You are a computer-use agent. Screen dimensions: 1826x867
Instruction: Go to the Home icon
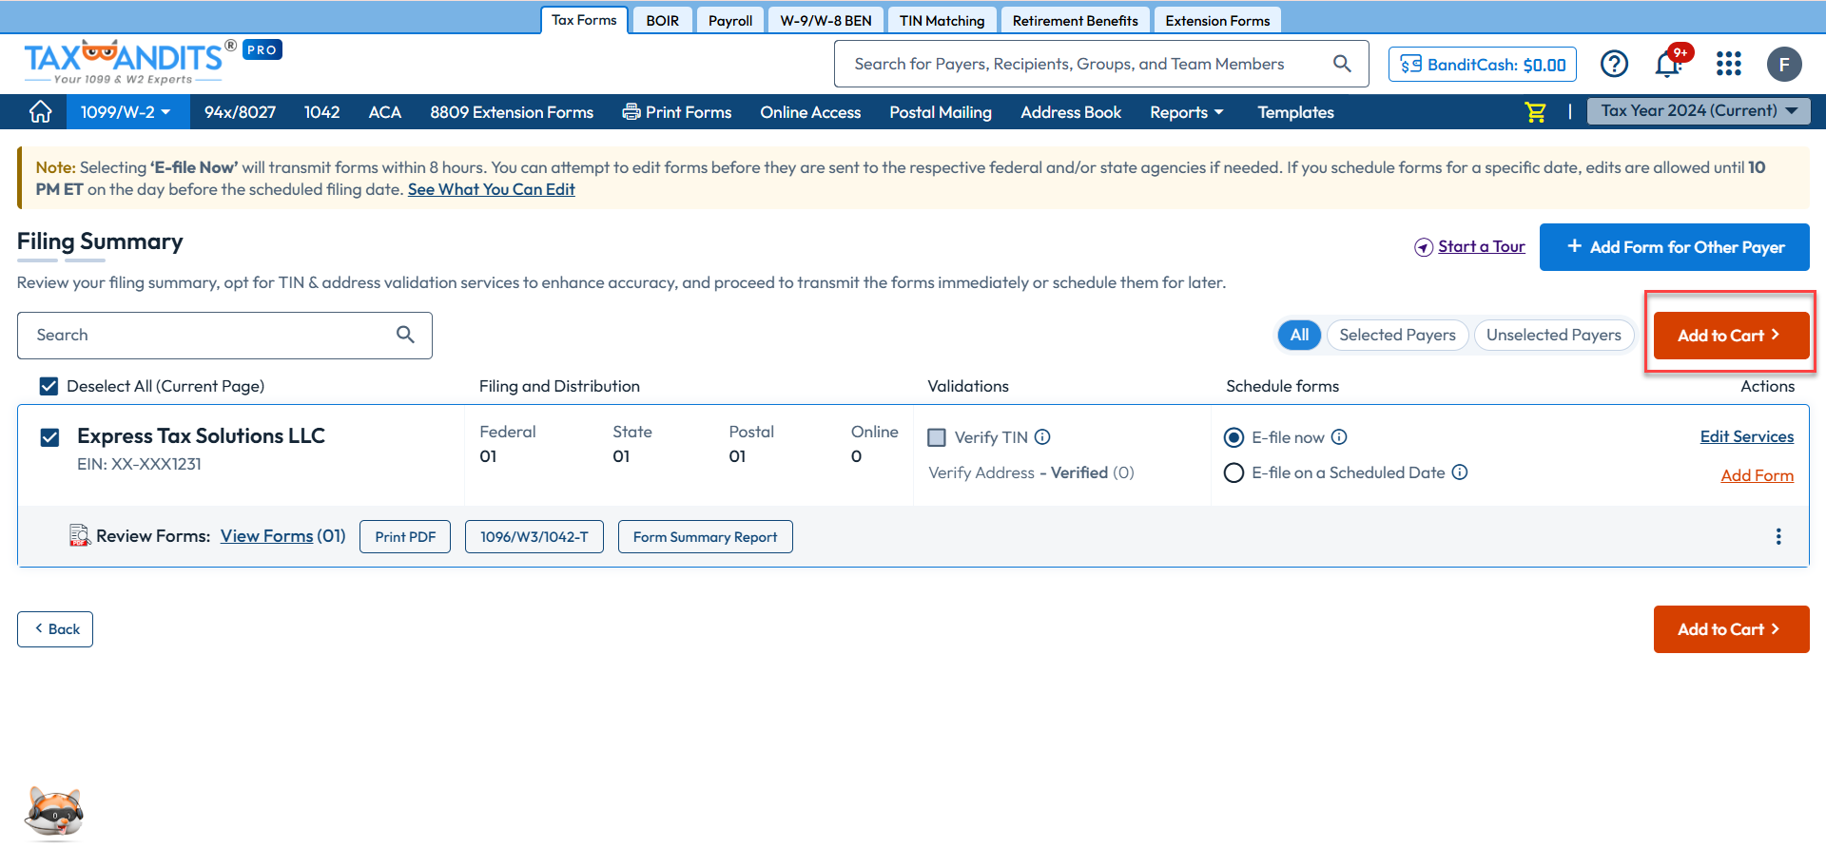[x=41, y=112]
